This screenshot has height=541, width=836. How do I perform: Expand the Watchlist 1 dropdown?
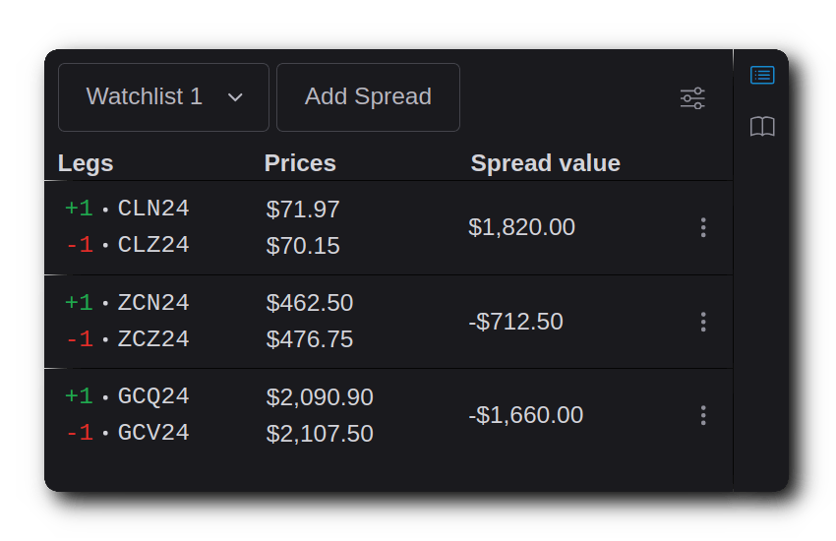163,97
